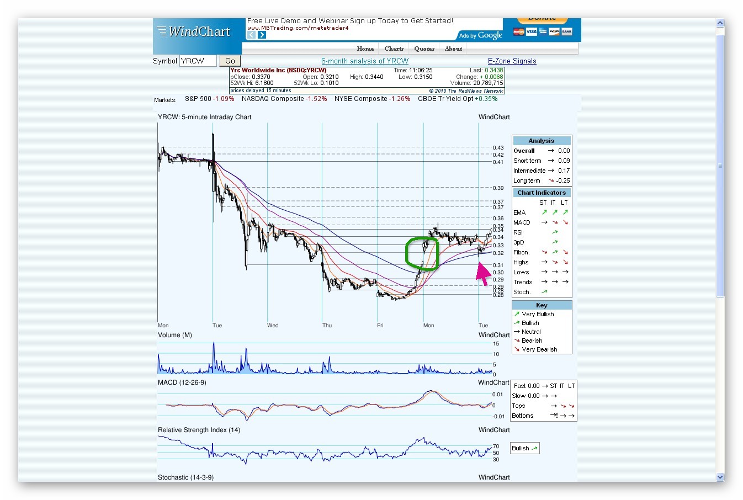Click the Go button

point(230,61)
